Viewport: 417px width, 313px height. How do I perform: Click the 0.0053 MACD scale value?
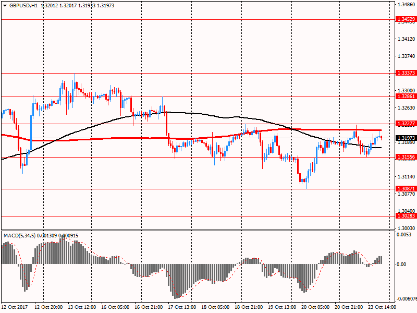coord(403,234)
